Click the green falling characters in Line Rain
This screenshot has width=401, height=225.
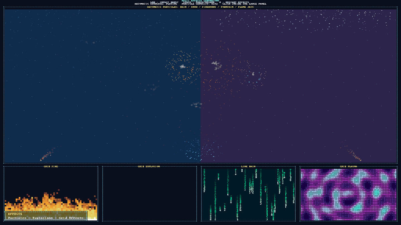(x=248, y=194)
